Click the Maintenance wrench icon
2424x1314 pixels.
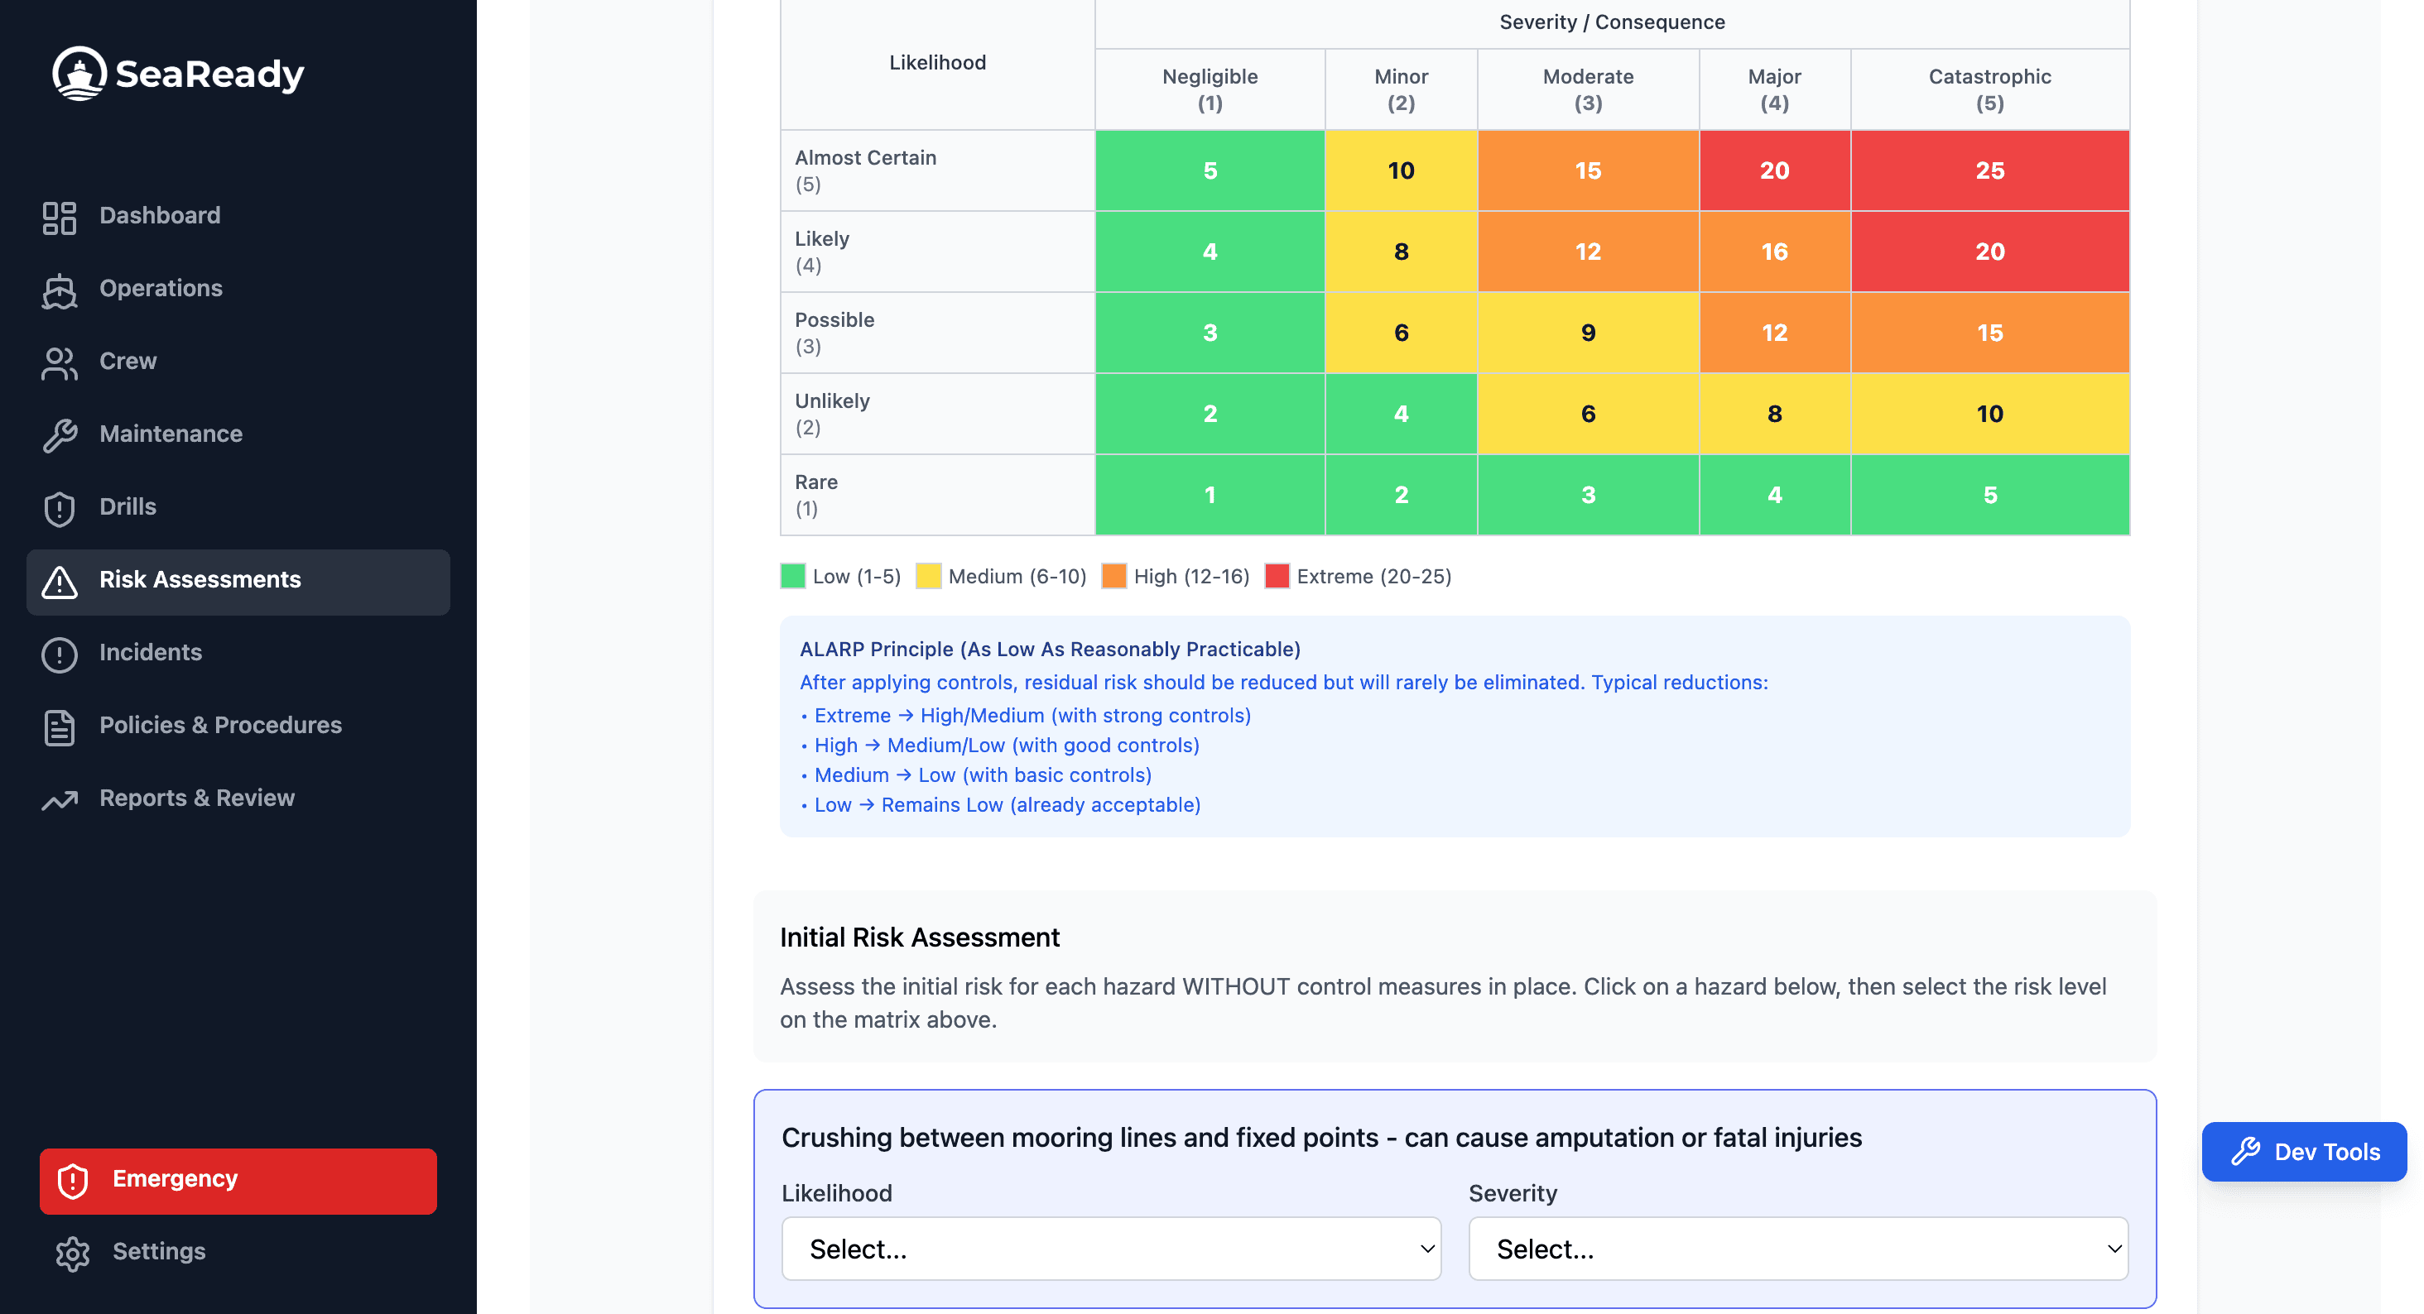coord(60,434)
